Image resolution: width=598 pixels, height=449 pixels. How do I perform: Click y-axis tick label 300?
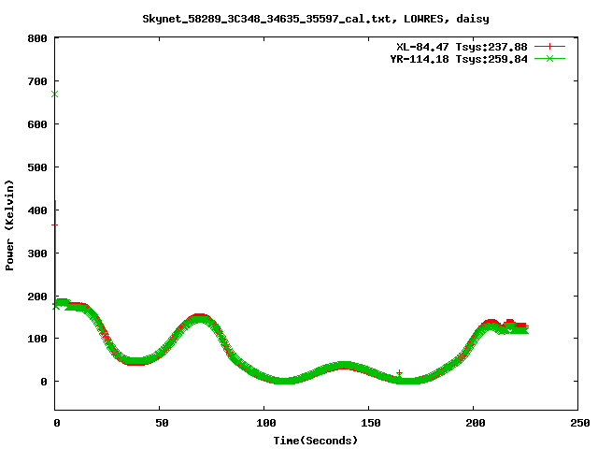(x=37, y=253)
